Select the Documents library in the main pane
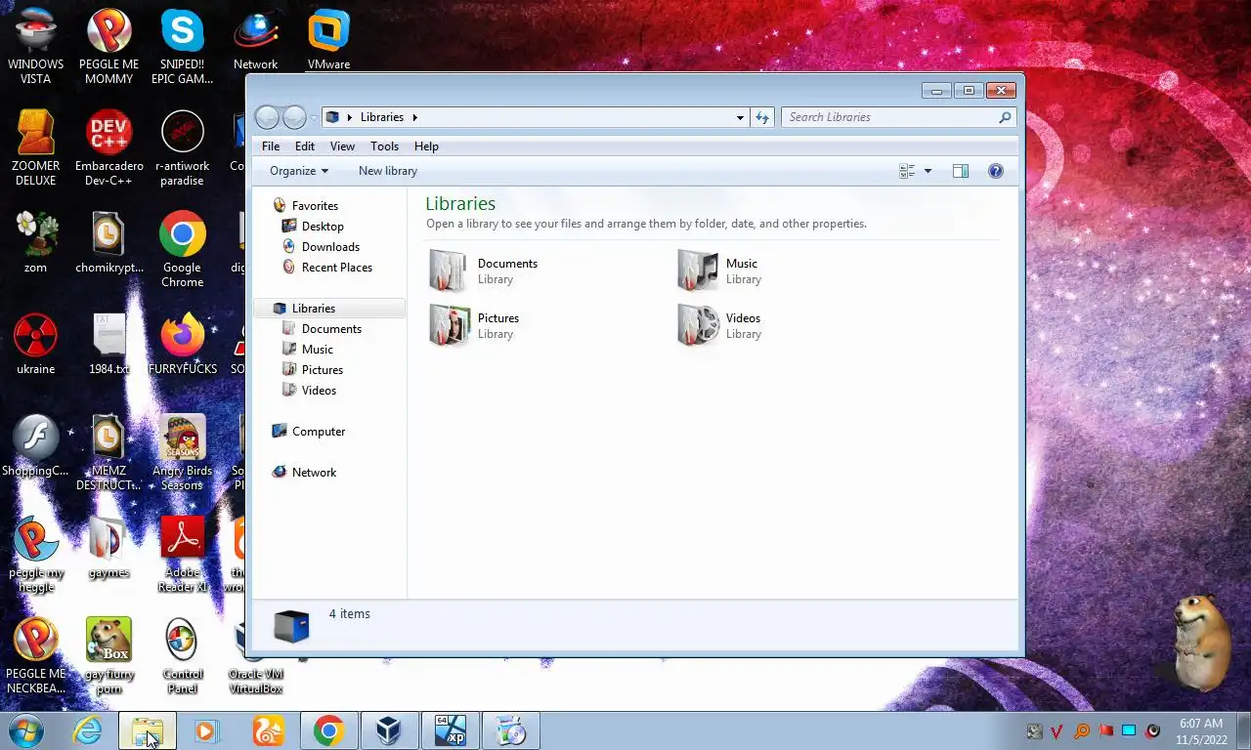 coord(484,271)
